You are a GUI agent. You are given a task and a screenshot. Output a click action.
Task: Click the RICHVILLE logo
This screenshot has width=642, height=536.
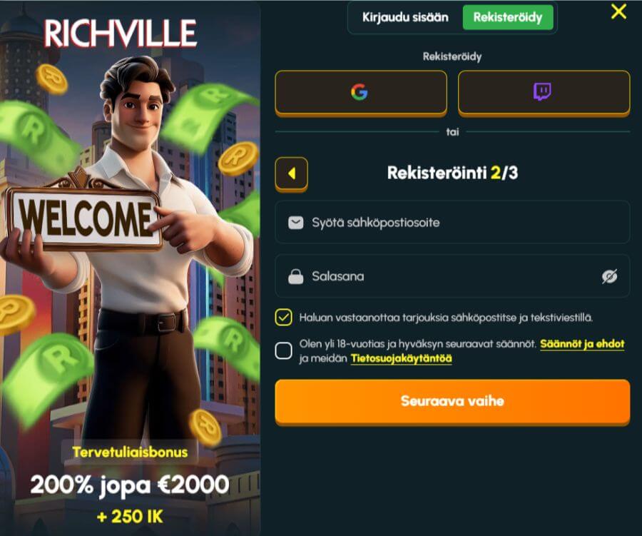pyautogui.click(x=121, y=34)
